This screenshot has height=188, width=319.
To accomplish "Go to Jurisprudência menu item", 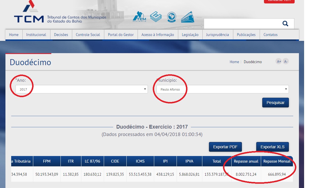I will point(217,35).
